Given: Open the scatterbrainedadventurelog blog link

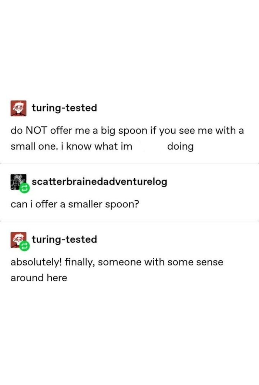Looking at the screenshot, I should (x=100, y=182).
